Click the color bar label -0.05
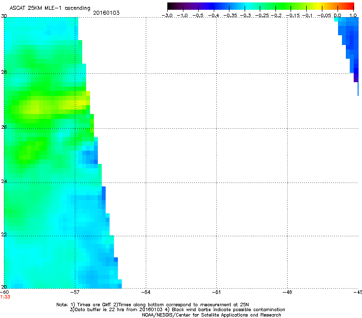Viewport: 362px width, 318px height. pos(324,16)
